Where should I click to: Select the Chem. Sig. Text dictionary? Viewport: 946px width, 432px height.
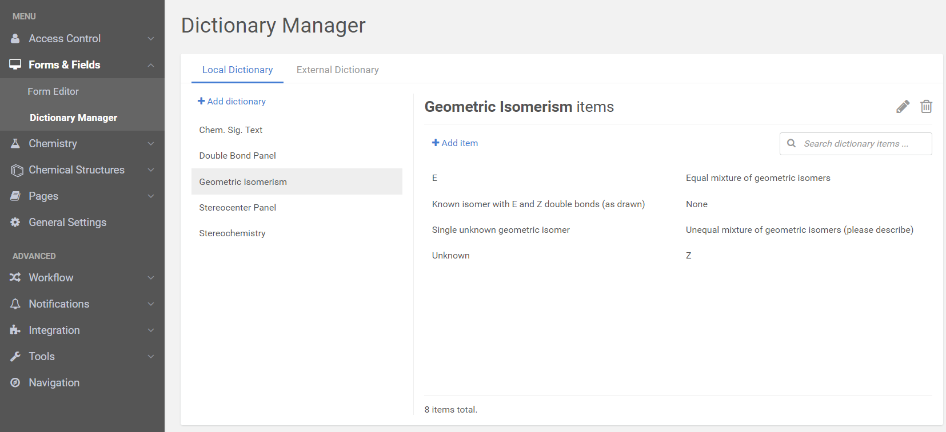(x=297, y=130)
